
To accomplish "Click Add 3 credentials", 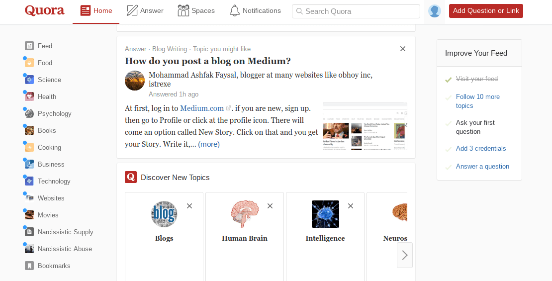I will click(x=481, y=149).
